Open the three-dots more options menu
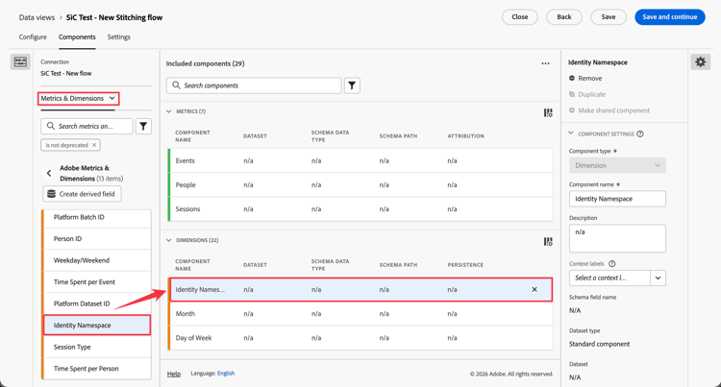Viewport: 721px width, 387px height. point(545,63)
